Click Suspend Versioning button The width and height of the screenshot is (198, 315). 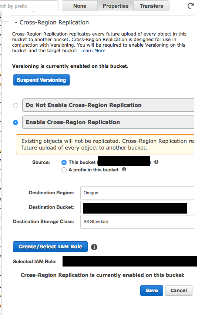[x=41, y=80]
